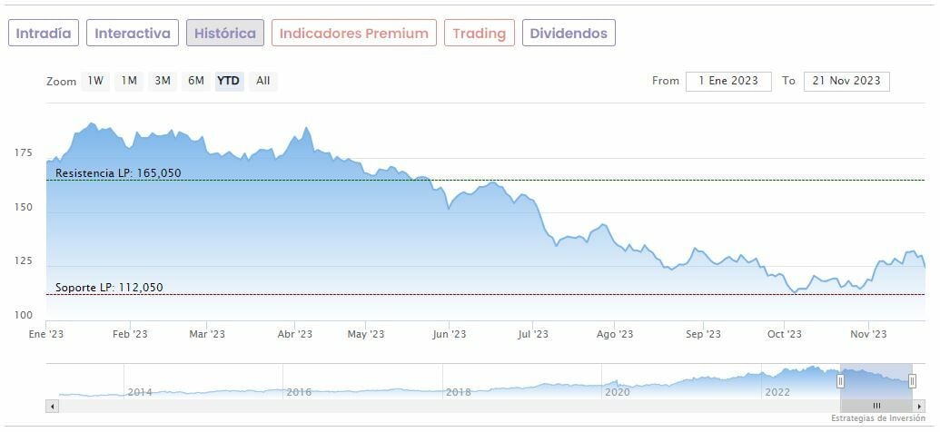This screenshot has height=432, width=940.
Task: Edit the From date field
Action: pos(728,81)
